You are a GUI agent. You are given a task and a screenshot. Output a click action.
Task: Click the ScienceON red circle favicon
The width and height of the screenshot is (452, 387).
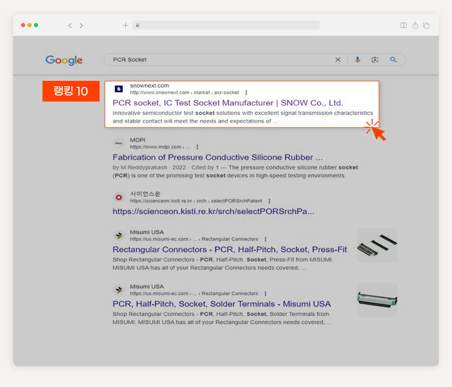click(118, 198)
